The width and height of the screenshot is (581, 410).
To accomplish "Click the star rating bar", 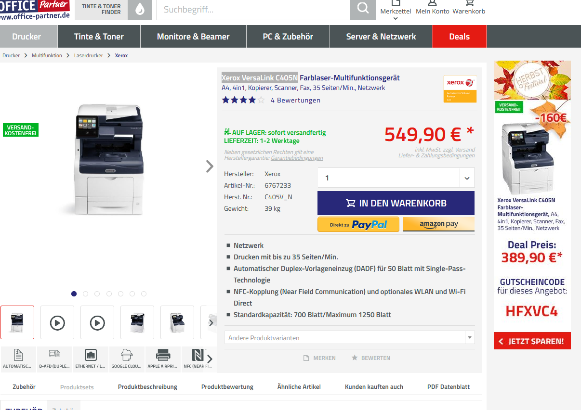I will tap(243, 100).
